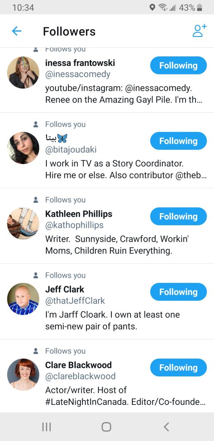Open inessa frantowski's profile picture
Viewport: 214px width, 441px height.
23,72
